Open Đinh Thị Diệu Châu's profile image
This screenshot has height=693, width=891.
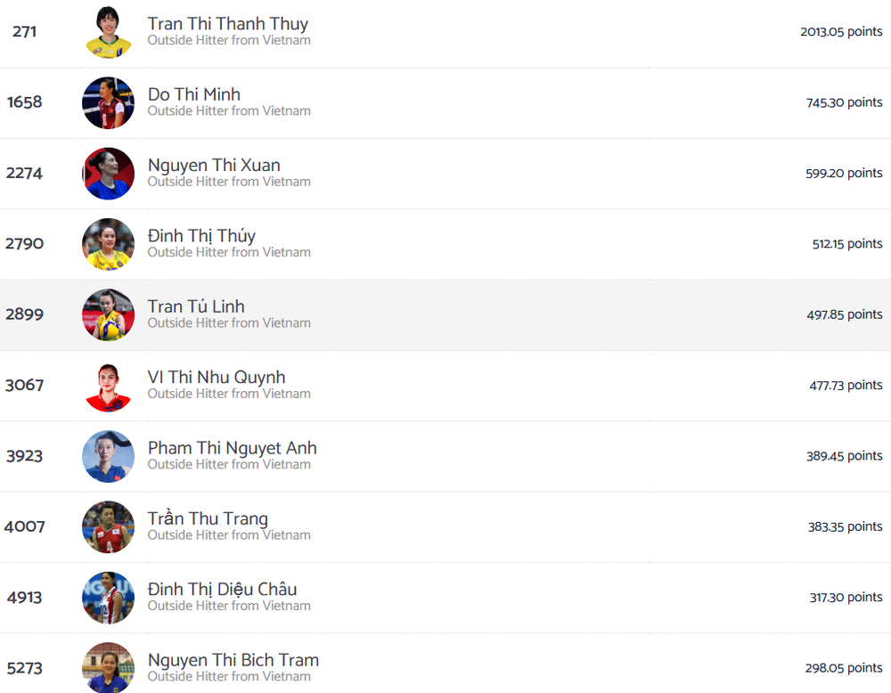[108, 598]
